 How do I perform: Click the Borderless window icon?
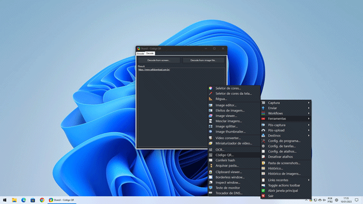211,177
